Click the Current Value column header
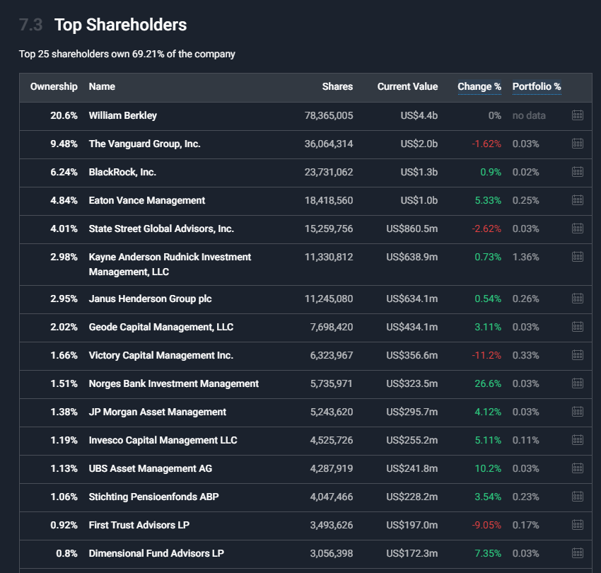 (407, 87)
